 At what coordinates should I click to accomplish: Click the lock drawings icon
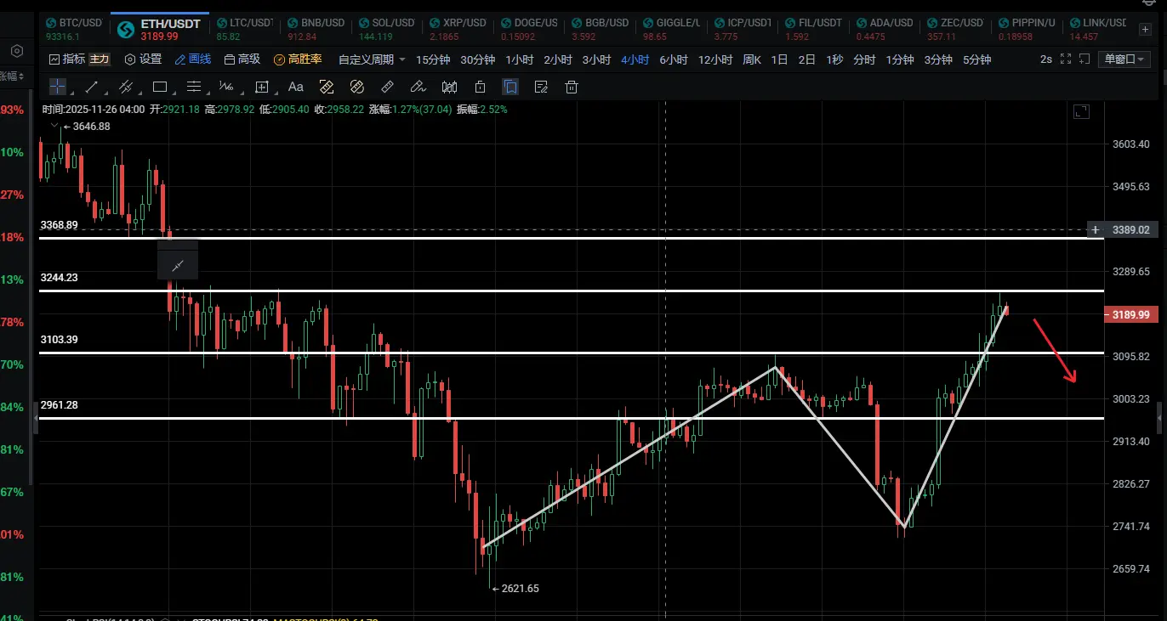pos(480,87)
